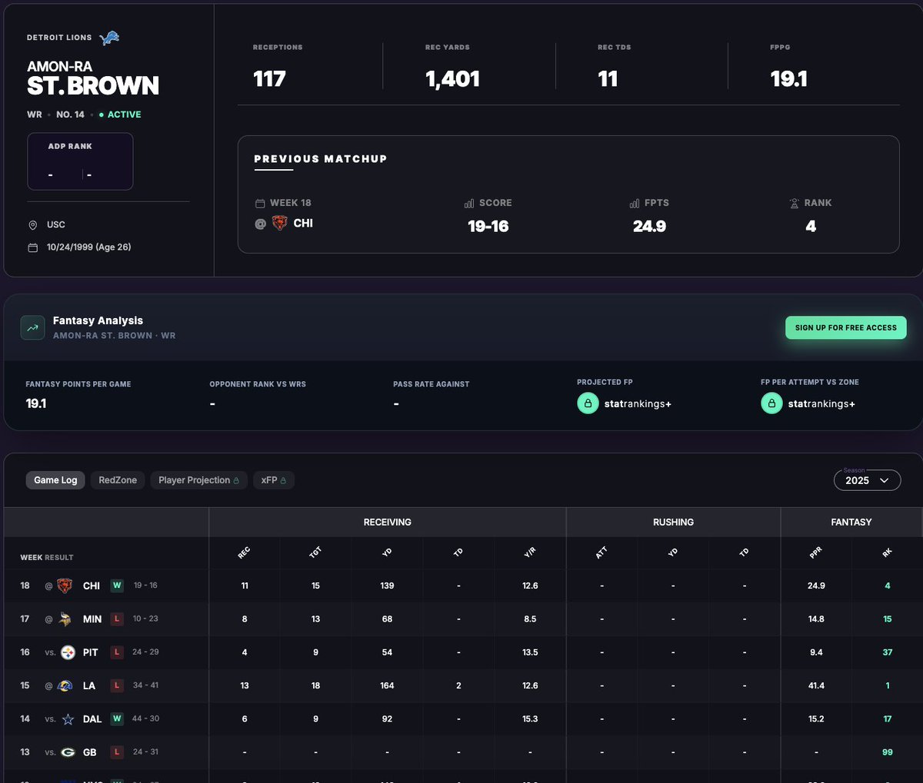Open the locked xFP tab
The image size is (923, 783).
[273, 480]
